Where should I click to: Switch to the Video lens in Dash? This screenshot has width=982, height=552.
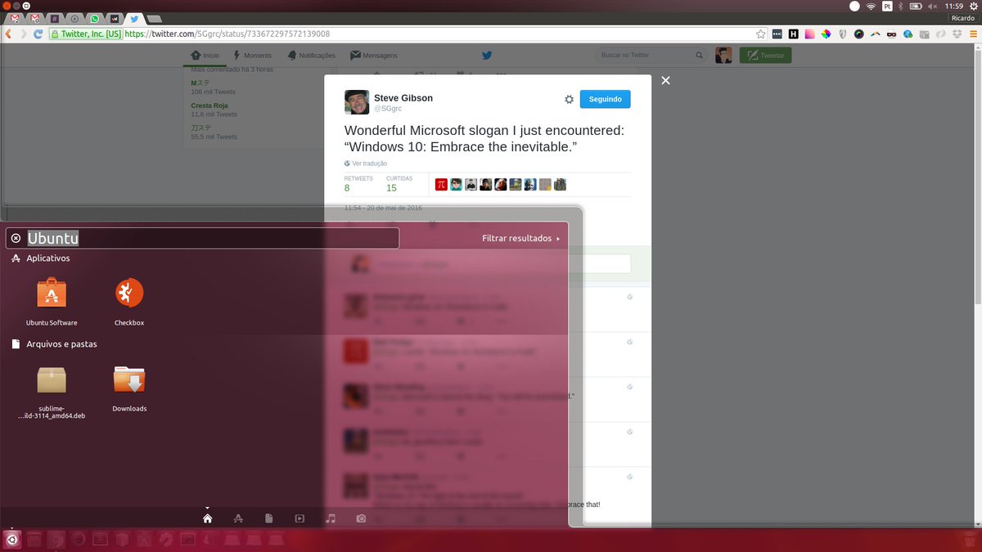click(300, 518)
